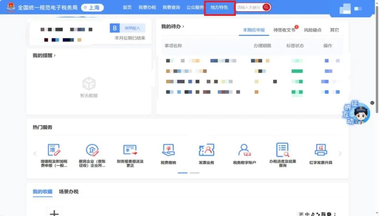Select the 居民企业(查账征收) service icon

coord(92,152)
